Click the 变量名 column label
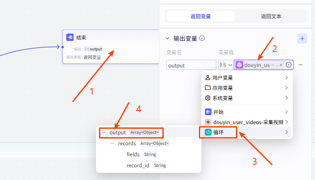Screen dimensions: 315x180 (x=174, y=53)
